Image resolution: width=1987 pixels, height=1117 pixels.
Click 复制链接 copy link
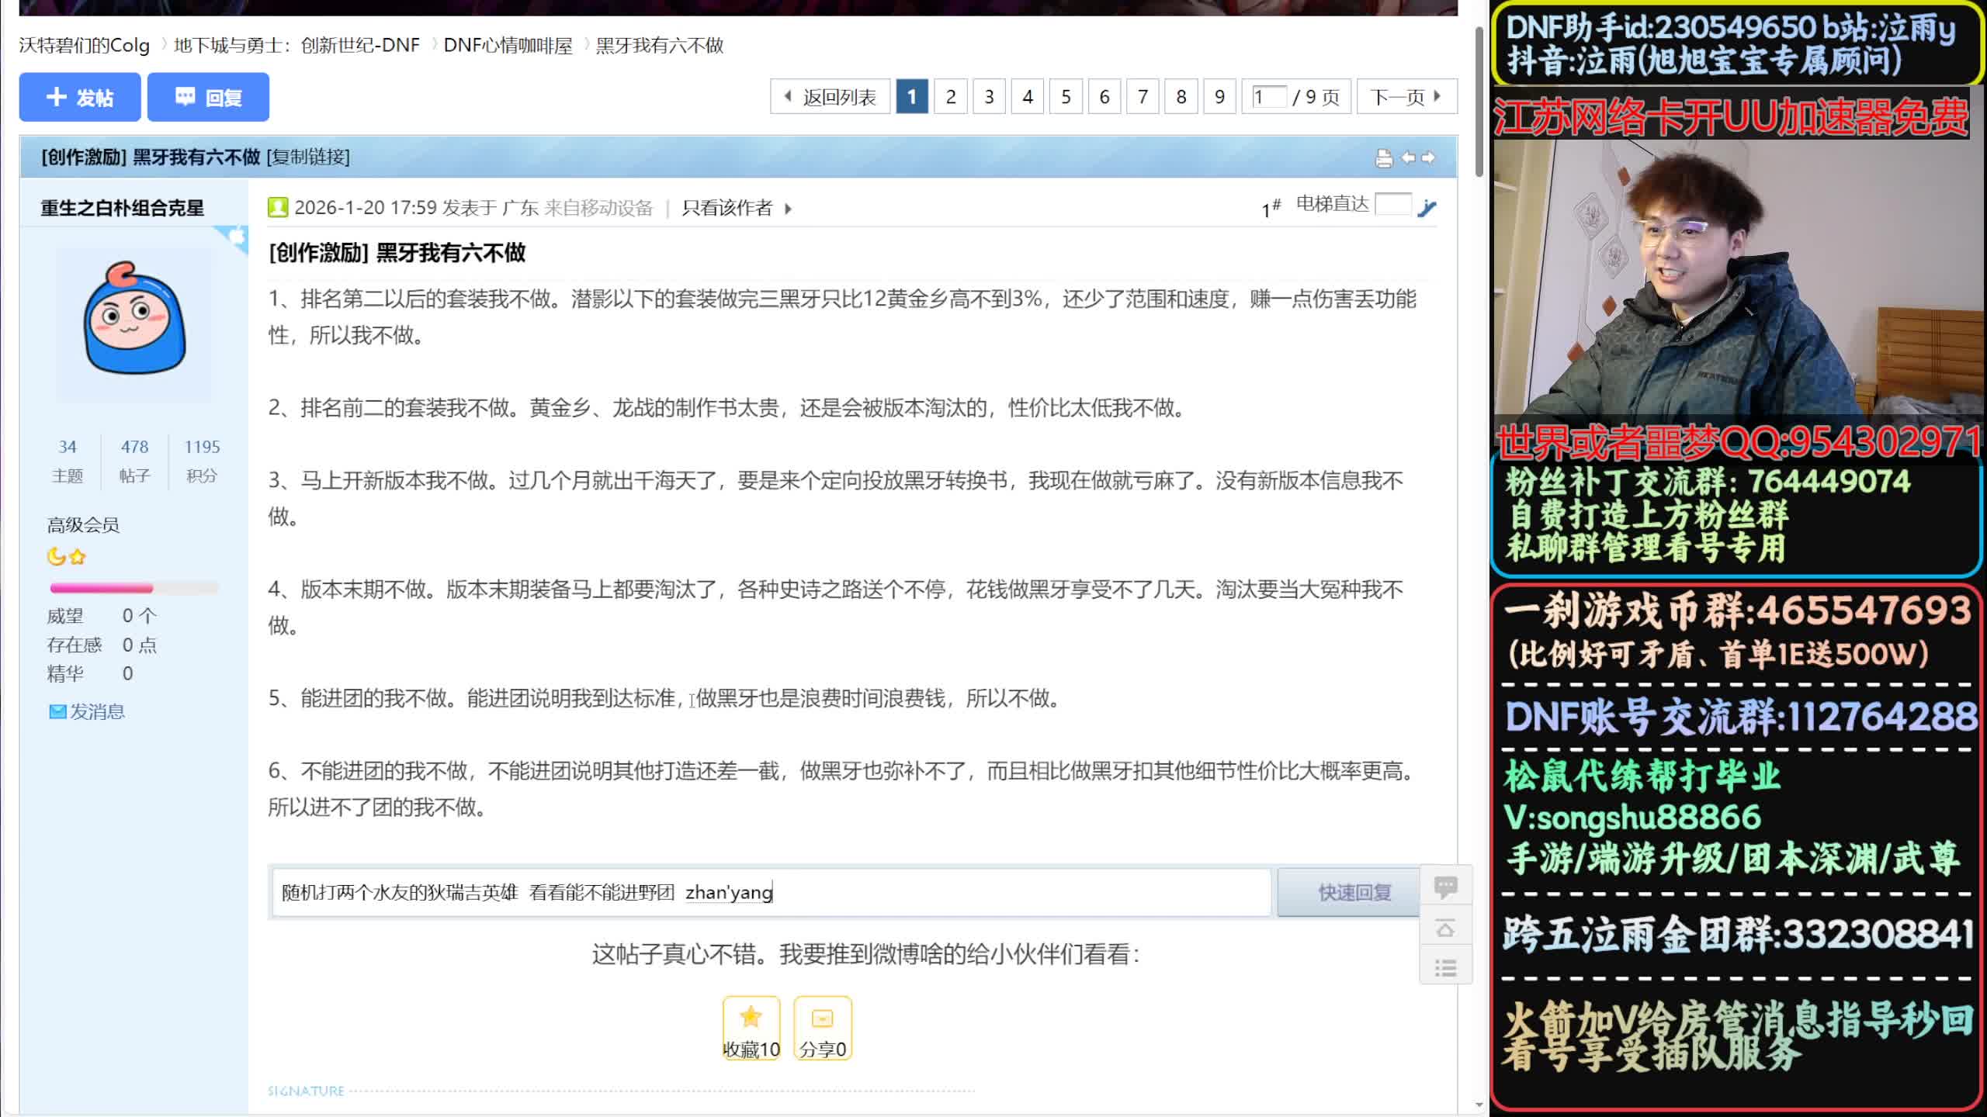coord(308,157)
